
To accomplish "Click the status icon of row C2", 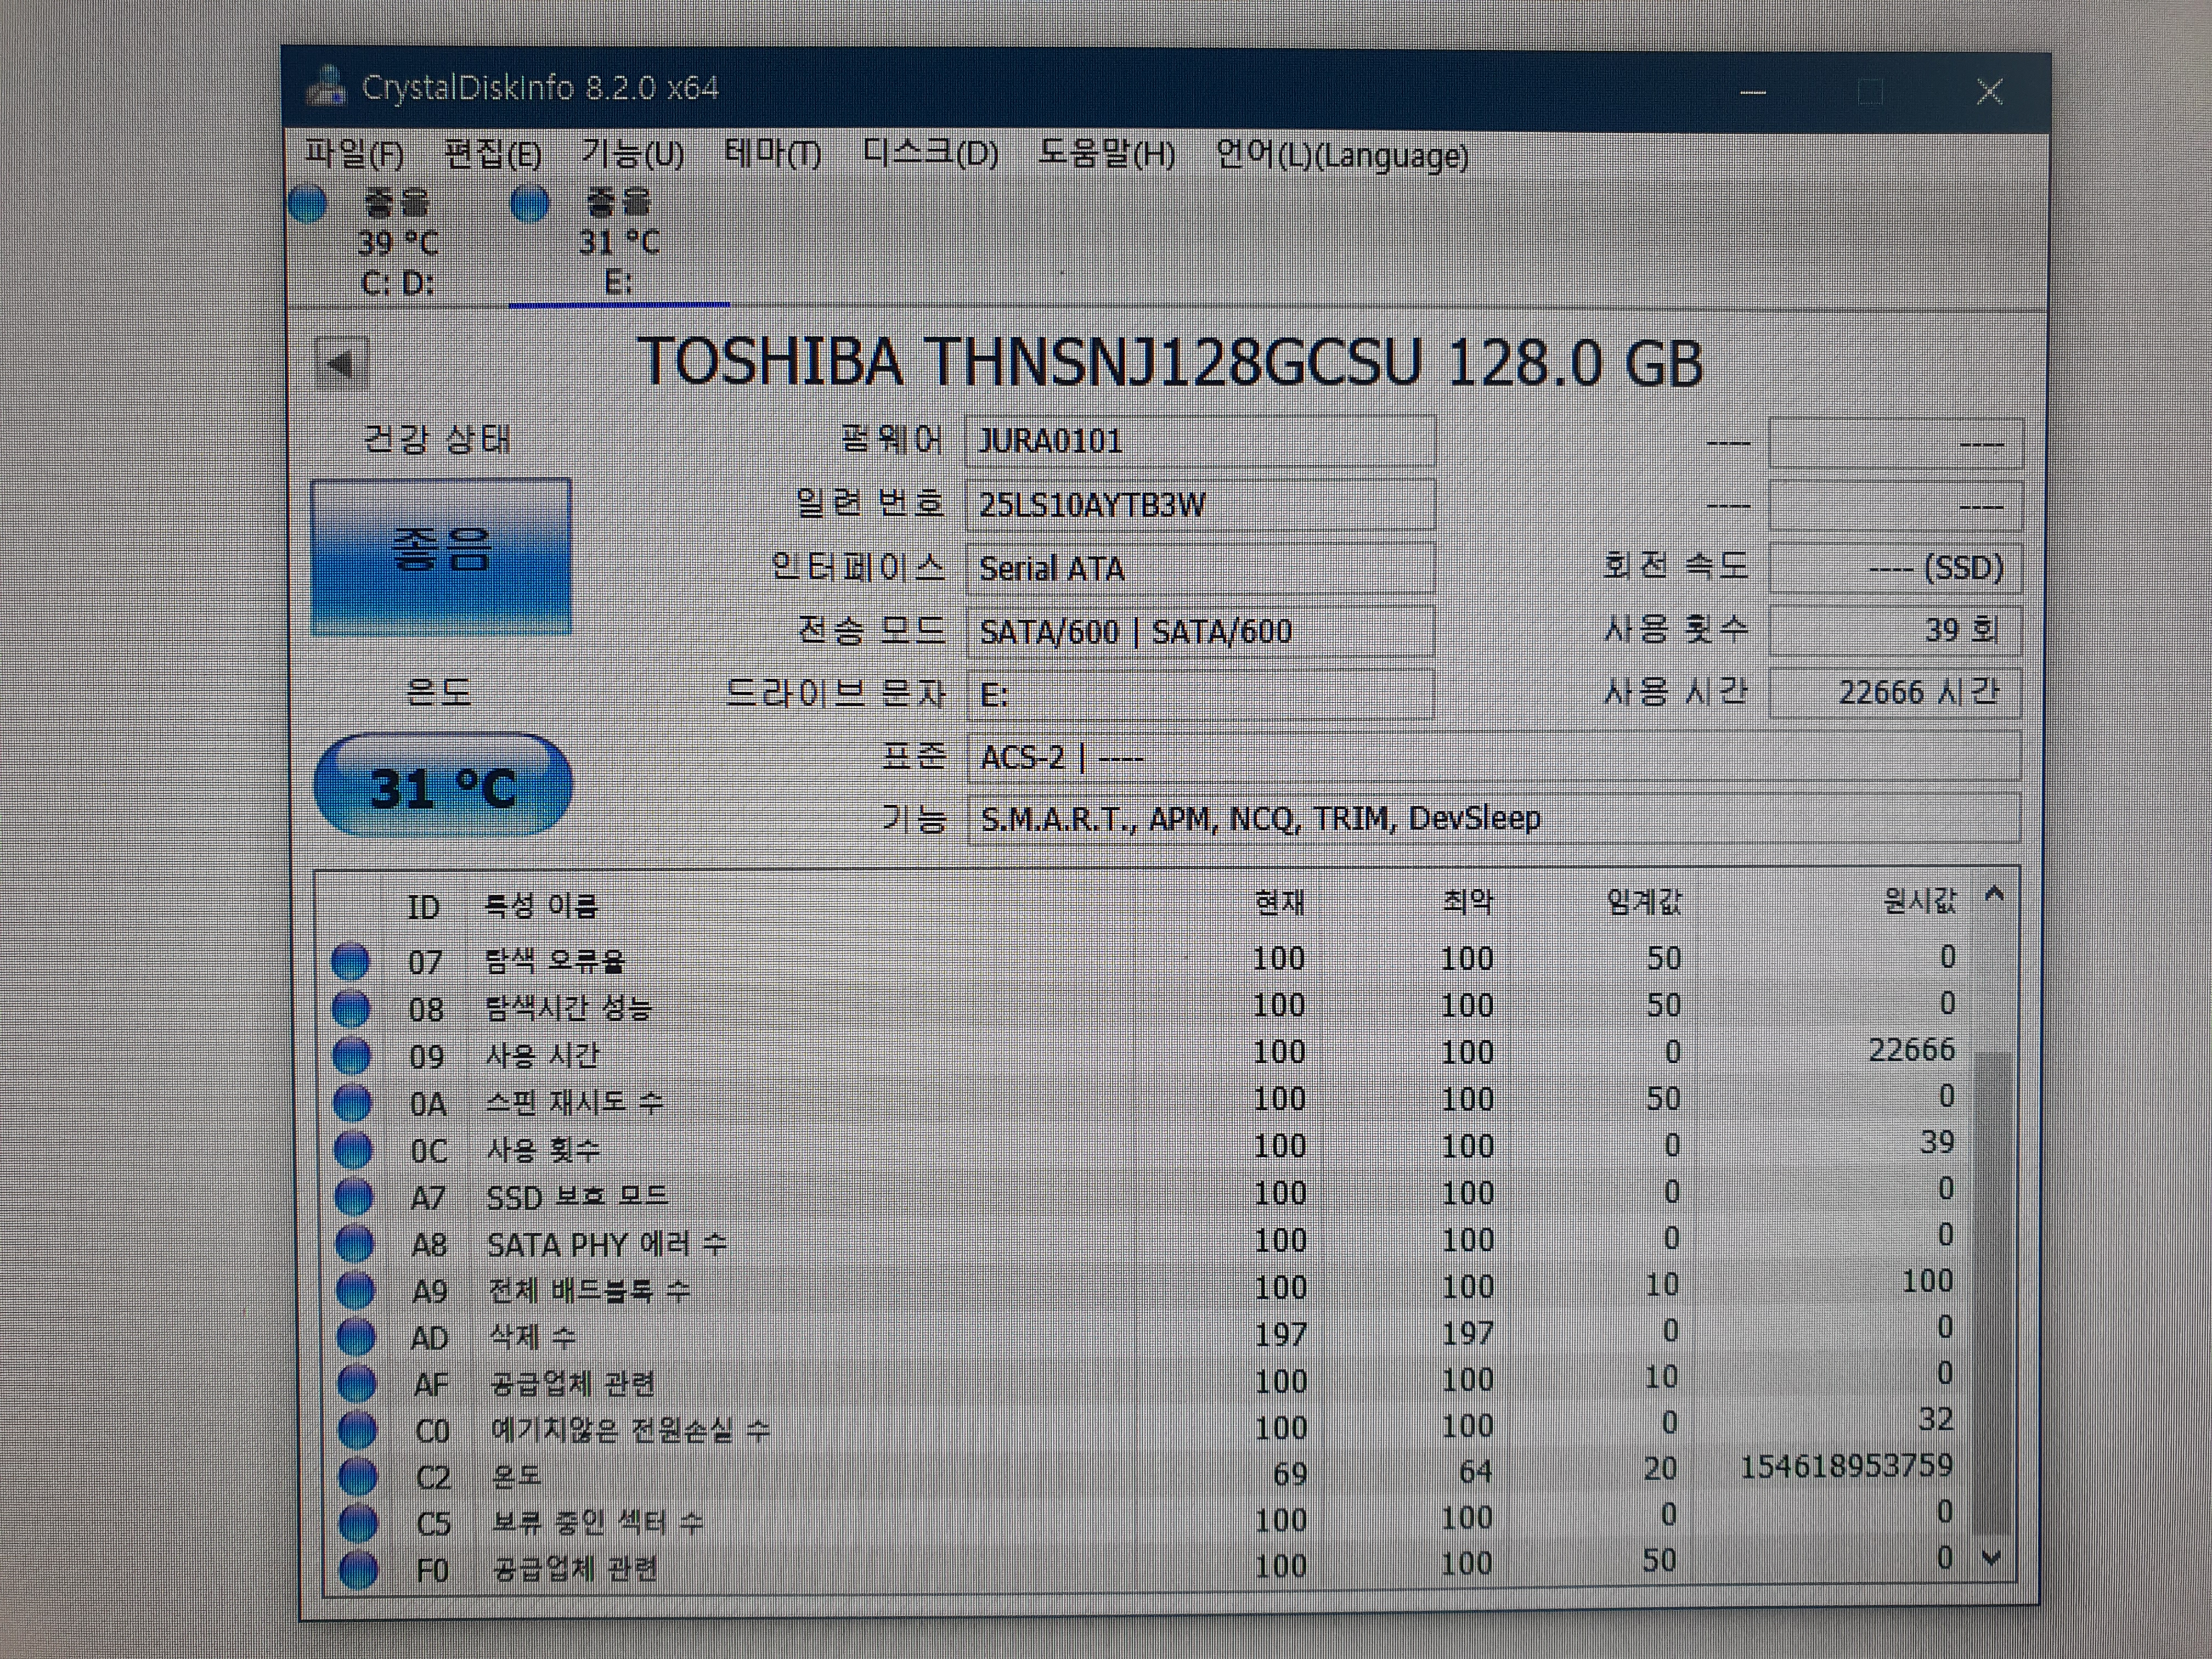I will click(358, 1476).
